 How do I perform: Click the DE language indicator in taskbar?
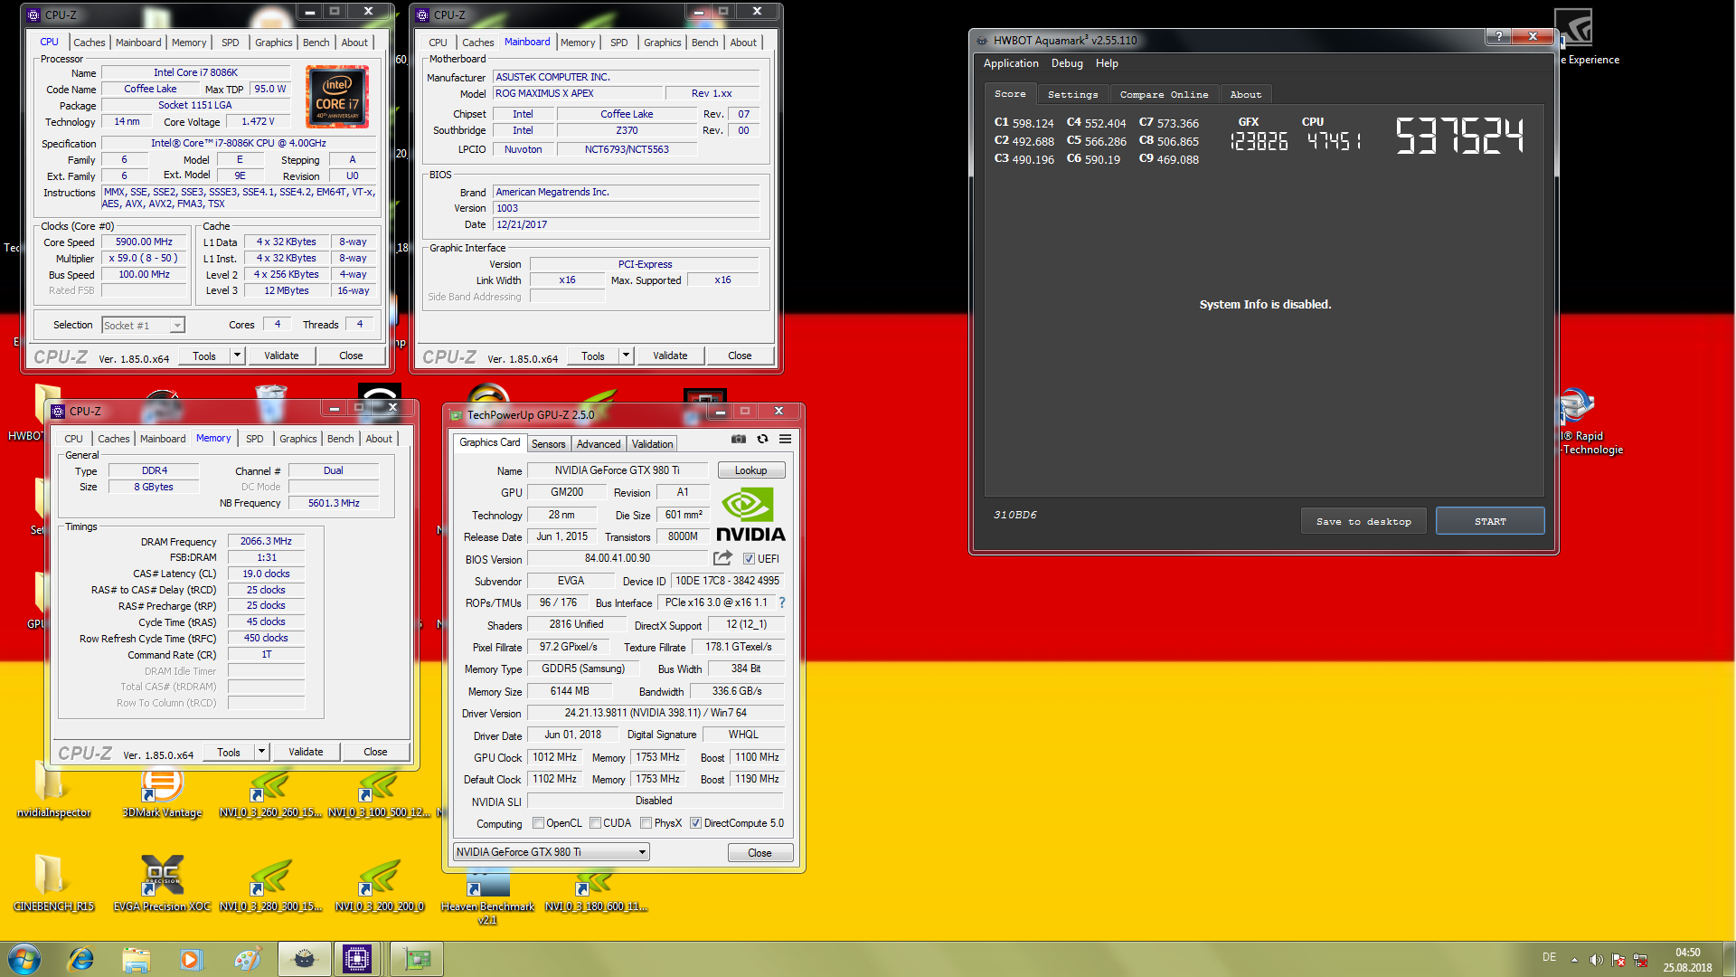tap(1549, 957)
